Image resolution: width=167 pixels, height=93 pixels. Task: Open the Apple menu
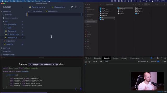(x=2, y=1)
